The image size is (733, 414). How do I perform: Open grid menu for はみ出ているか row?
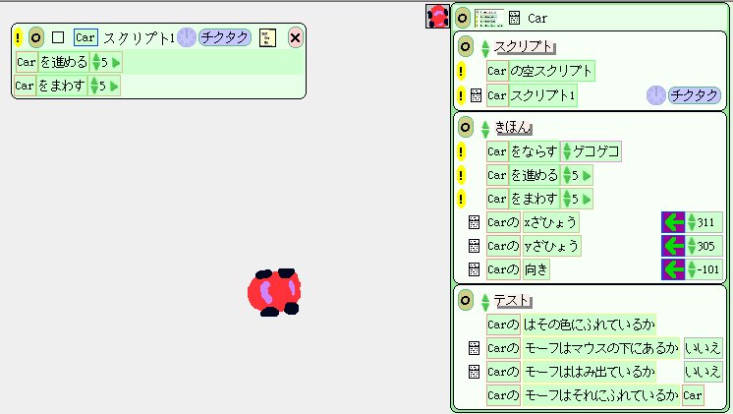coord(474,372)
